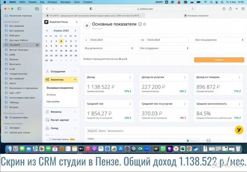Open WhatsApp from the Dock

(163, 149)
